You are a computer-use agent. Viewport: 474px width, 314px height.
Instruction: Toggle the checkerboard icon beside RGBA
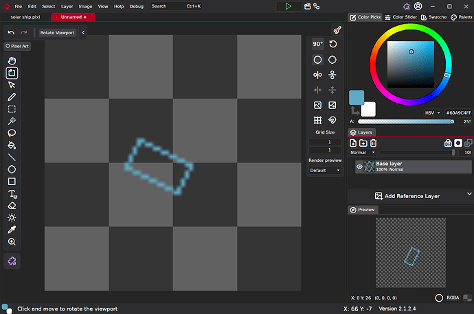(x=467, y=298)
